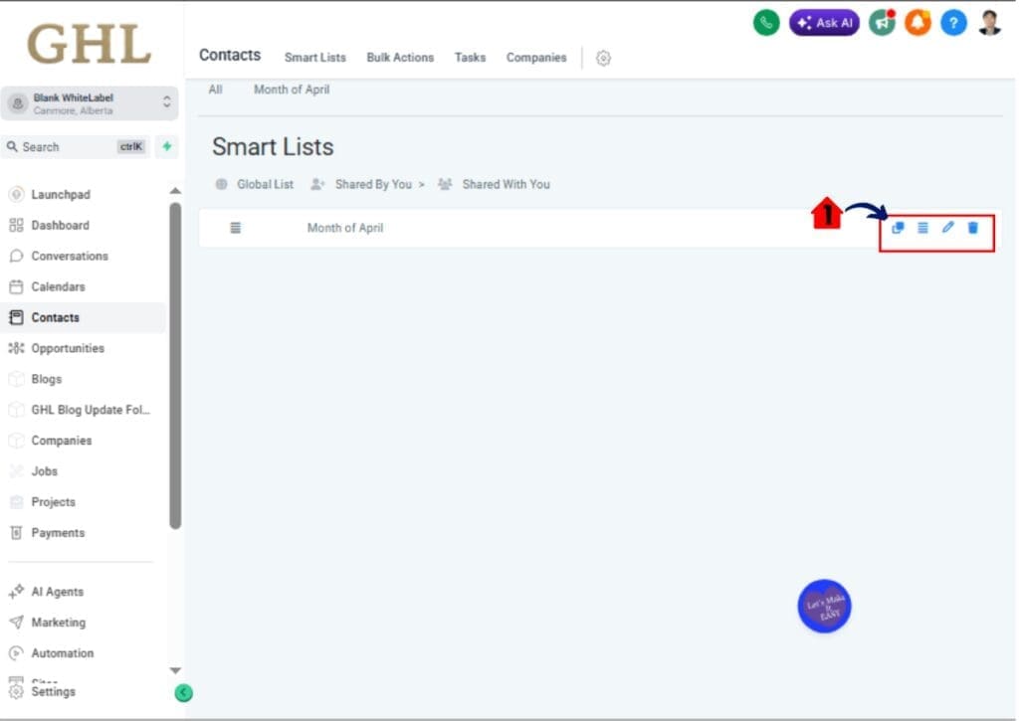Screen dimensions: 1019x721
Task: Open Dashboard from sidebar
Action: pyautogui.click(x=60, y=226)
